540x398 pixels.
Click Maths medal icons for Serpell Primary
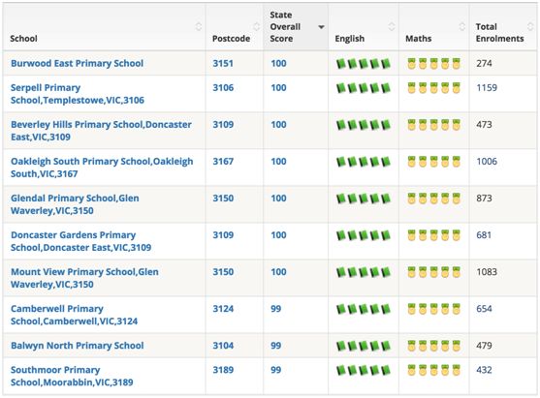point(434,88)
